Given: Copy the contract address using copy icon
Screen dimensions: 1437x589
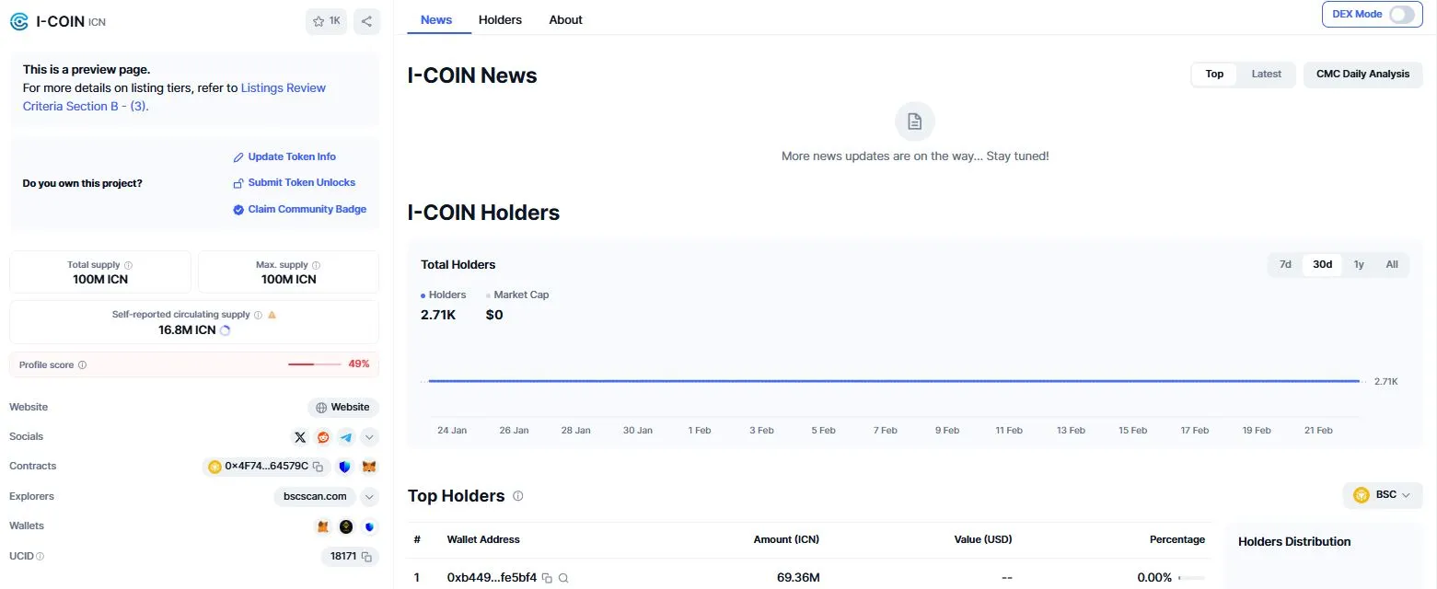Looking at the screenshot, I should point(318,467).
